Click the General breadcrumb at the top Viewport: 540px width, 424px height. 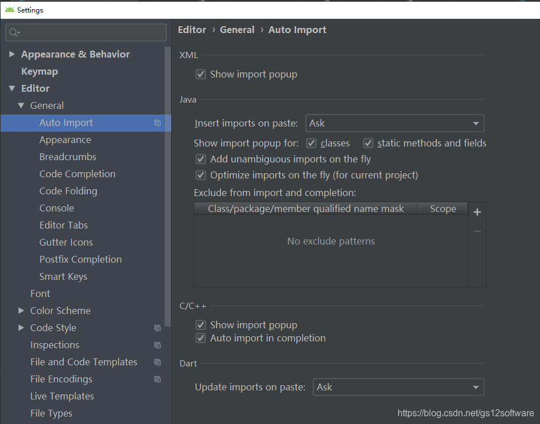[x=237, y=30]
